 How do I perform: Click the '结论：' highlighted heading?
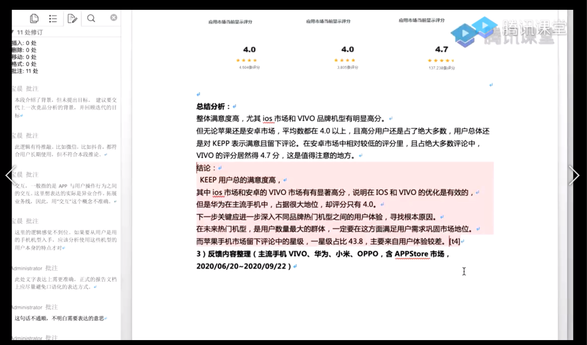click(206, 168)
